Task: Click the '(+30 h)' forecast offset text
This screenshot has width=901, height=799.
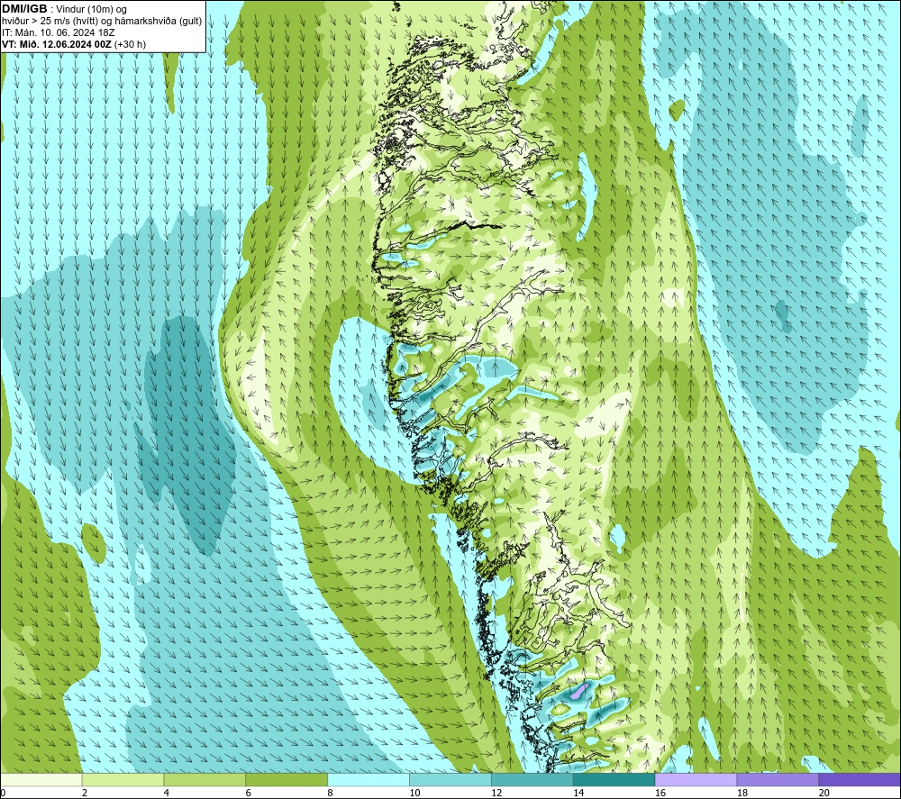Action: click(131, 44)
